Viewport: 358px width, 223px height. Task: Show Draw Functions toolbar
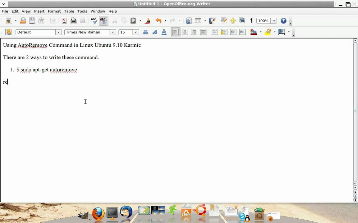click(212, 21)
